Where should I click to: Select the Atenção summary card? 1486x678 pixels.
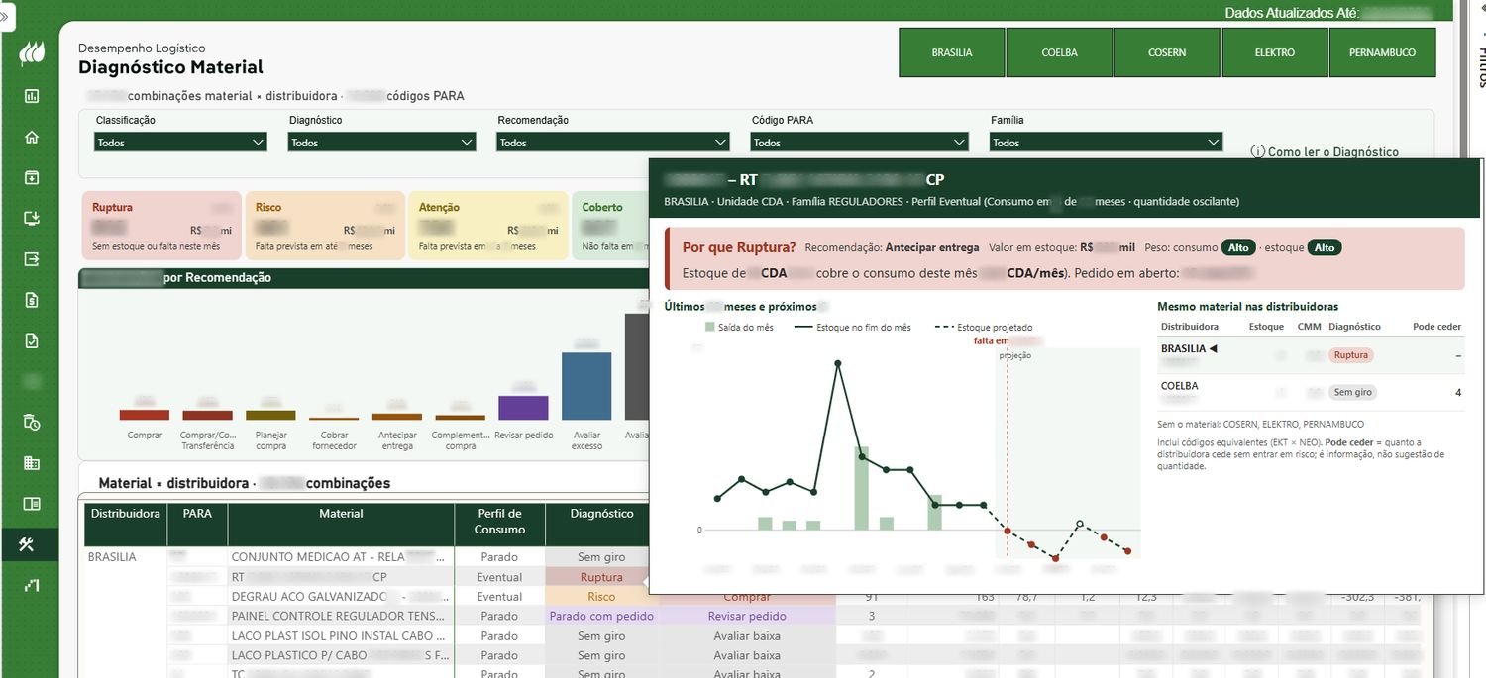[488, 226]
